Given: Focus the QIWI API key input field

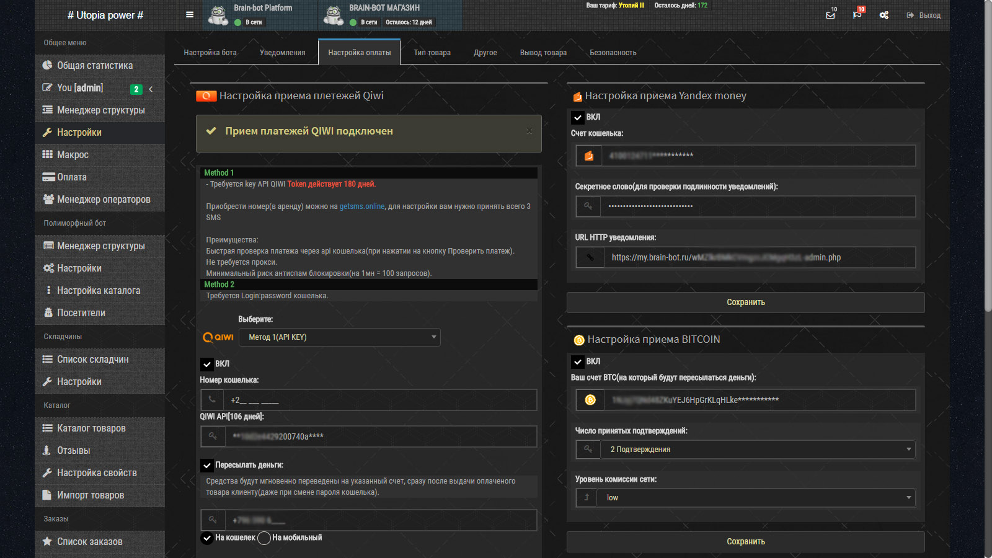Looking at the screenshot, I should (380, 436).
